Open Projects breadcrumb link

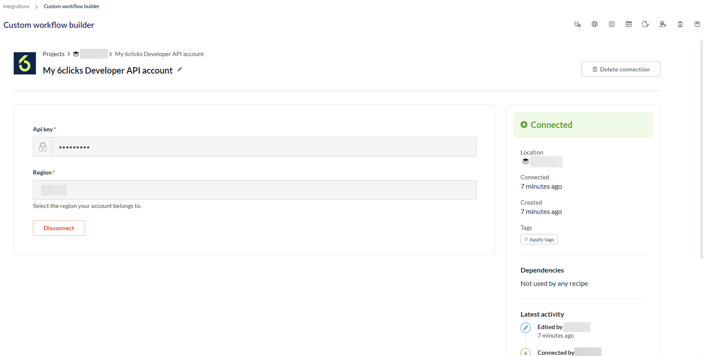[53, 54]
